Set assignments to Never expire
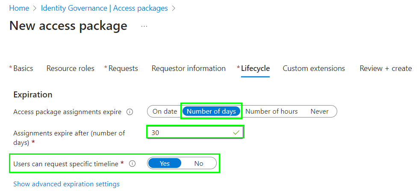This screenshot has width=418, height=191. point(319,112)
